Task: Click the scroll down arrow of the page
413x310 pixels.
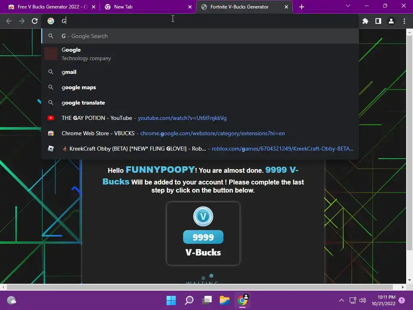Action: (409, 280)
